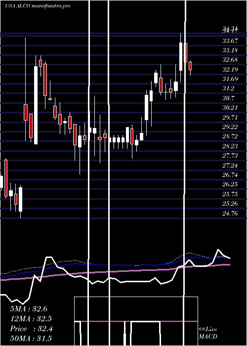
Task: Click the 12MA : 32.5 readout
Action: (31, 319)
